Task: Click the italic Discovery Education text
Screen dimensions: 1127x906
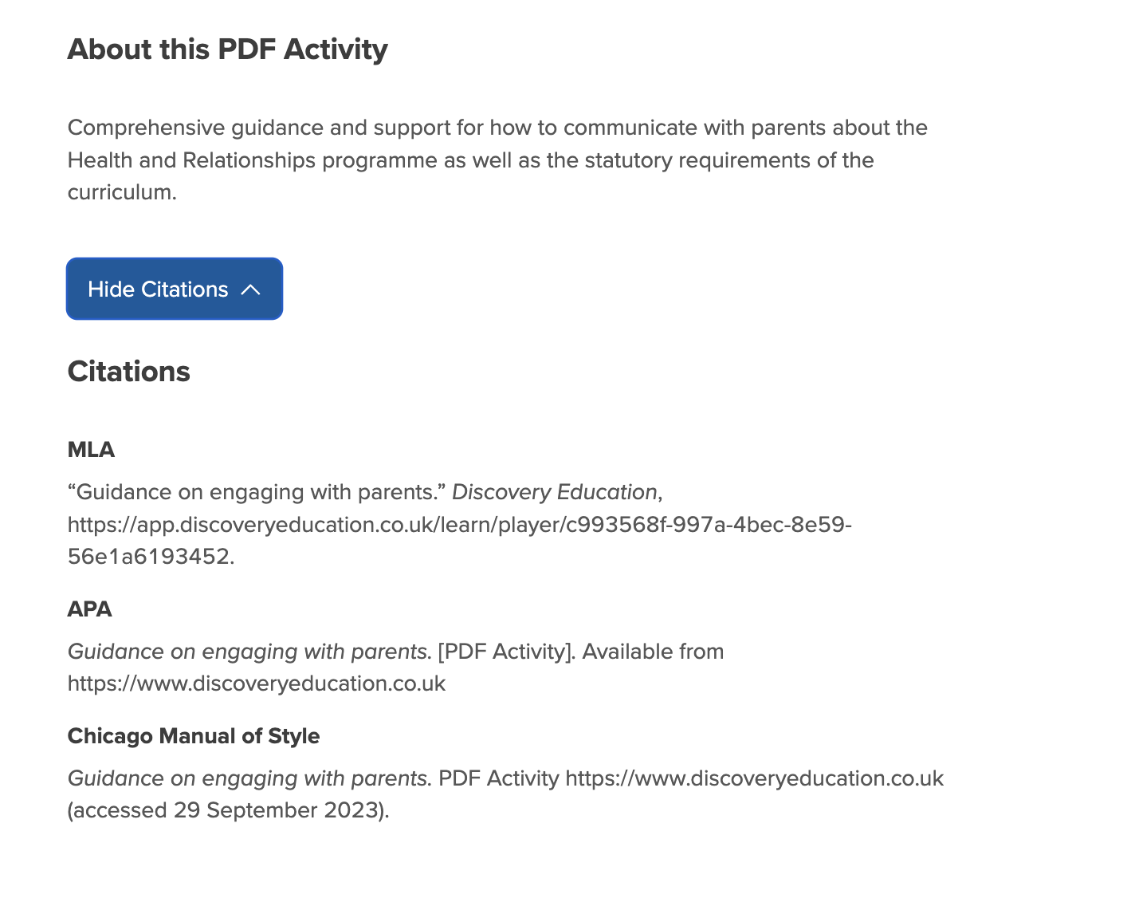Action: (555, 492)
